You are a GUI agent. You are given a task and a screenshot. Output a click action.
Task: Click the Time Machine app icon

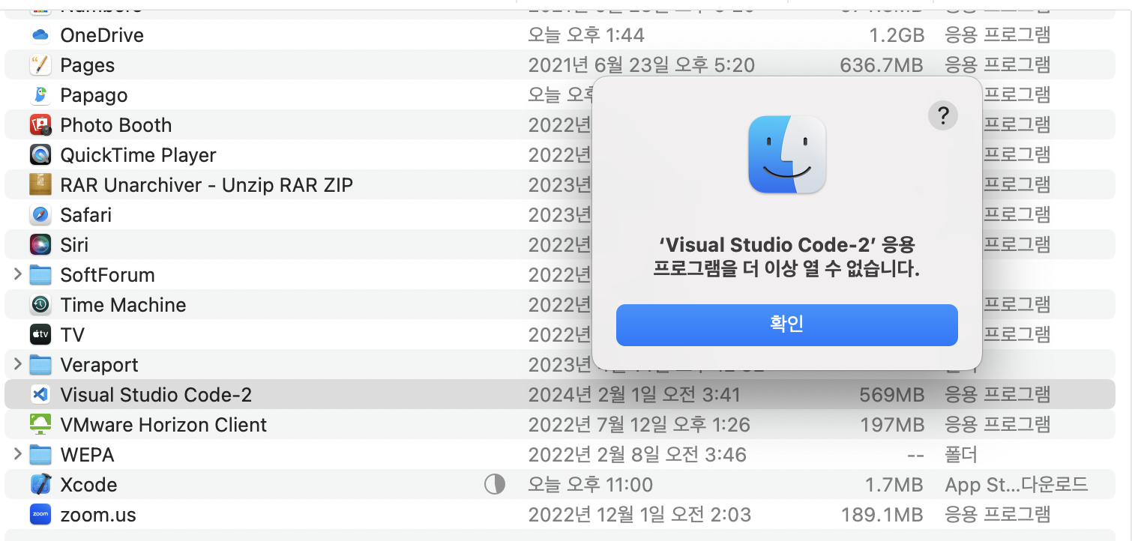tap(40, 305)
